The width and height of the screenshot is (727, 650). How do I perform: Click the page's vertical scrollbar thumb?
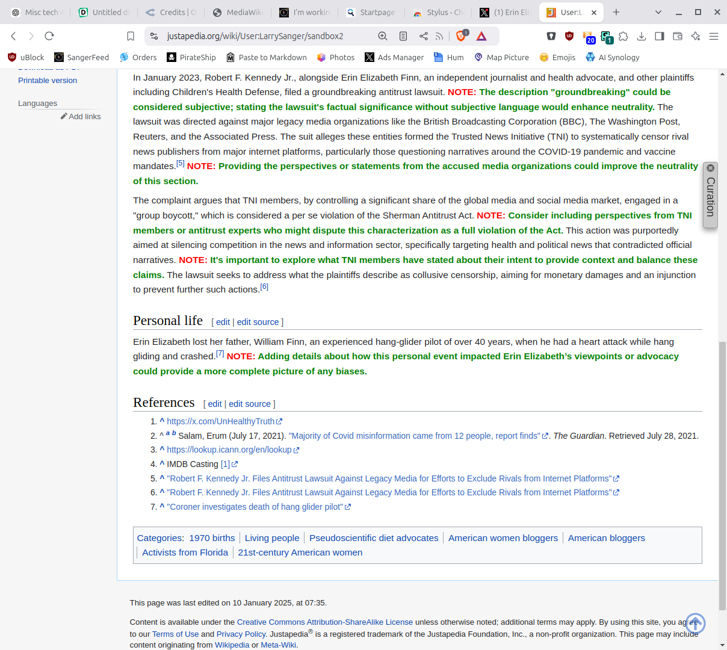click(x=722, y=475)
